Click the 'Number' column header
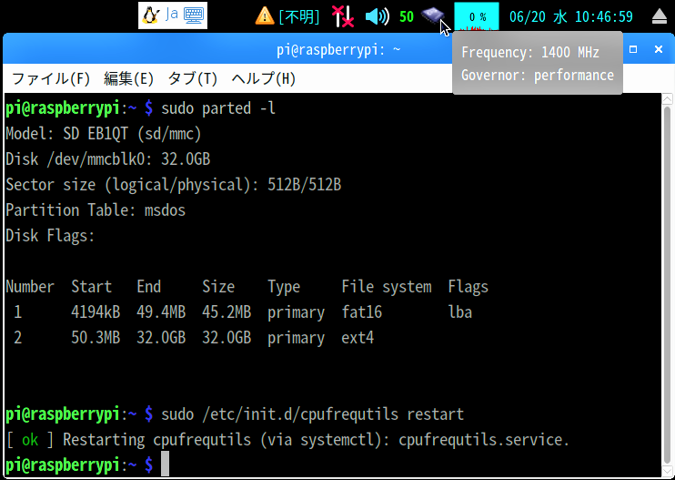Screen dimensions: 675x480 coord(30,287)
